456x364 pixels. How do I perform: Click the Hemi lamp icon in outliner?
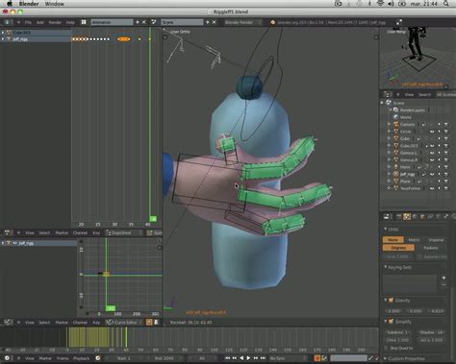pyautogui.click(x=396, y=167)
